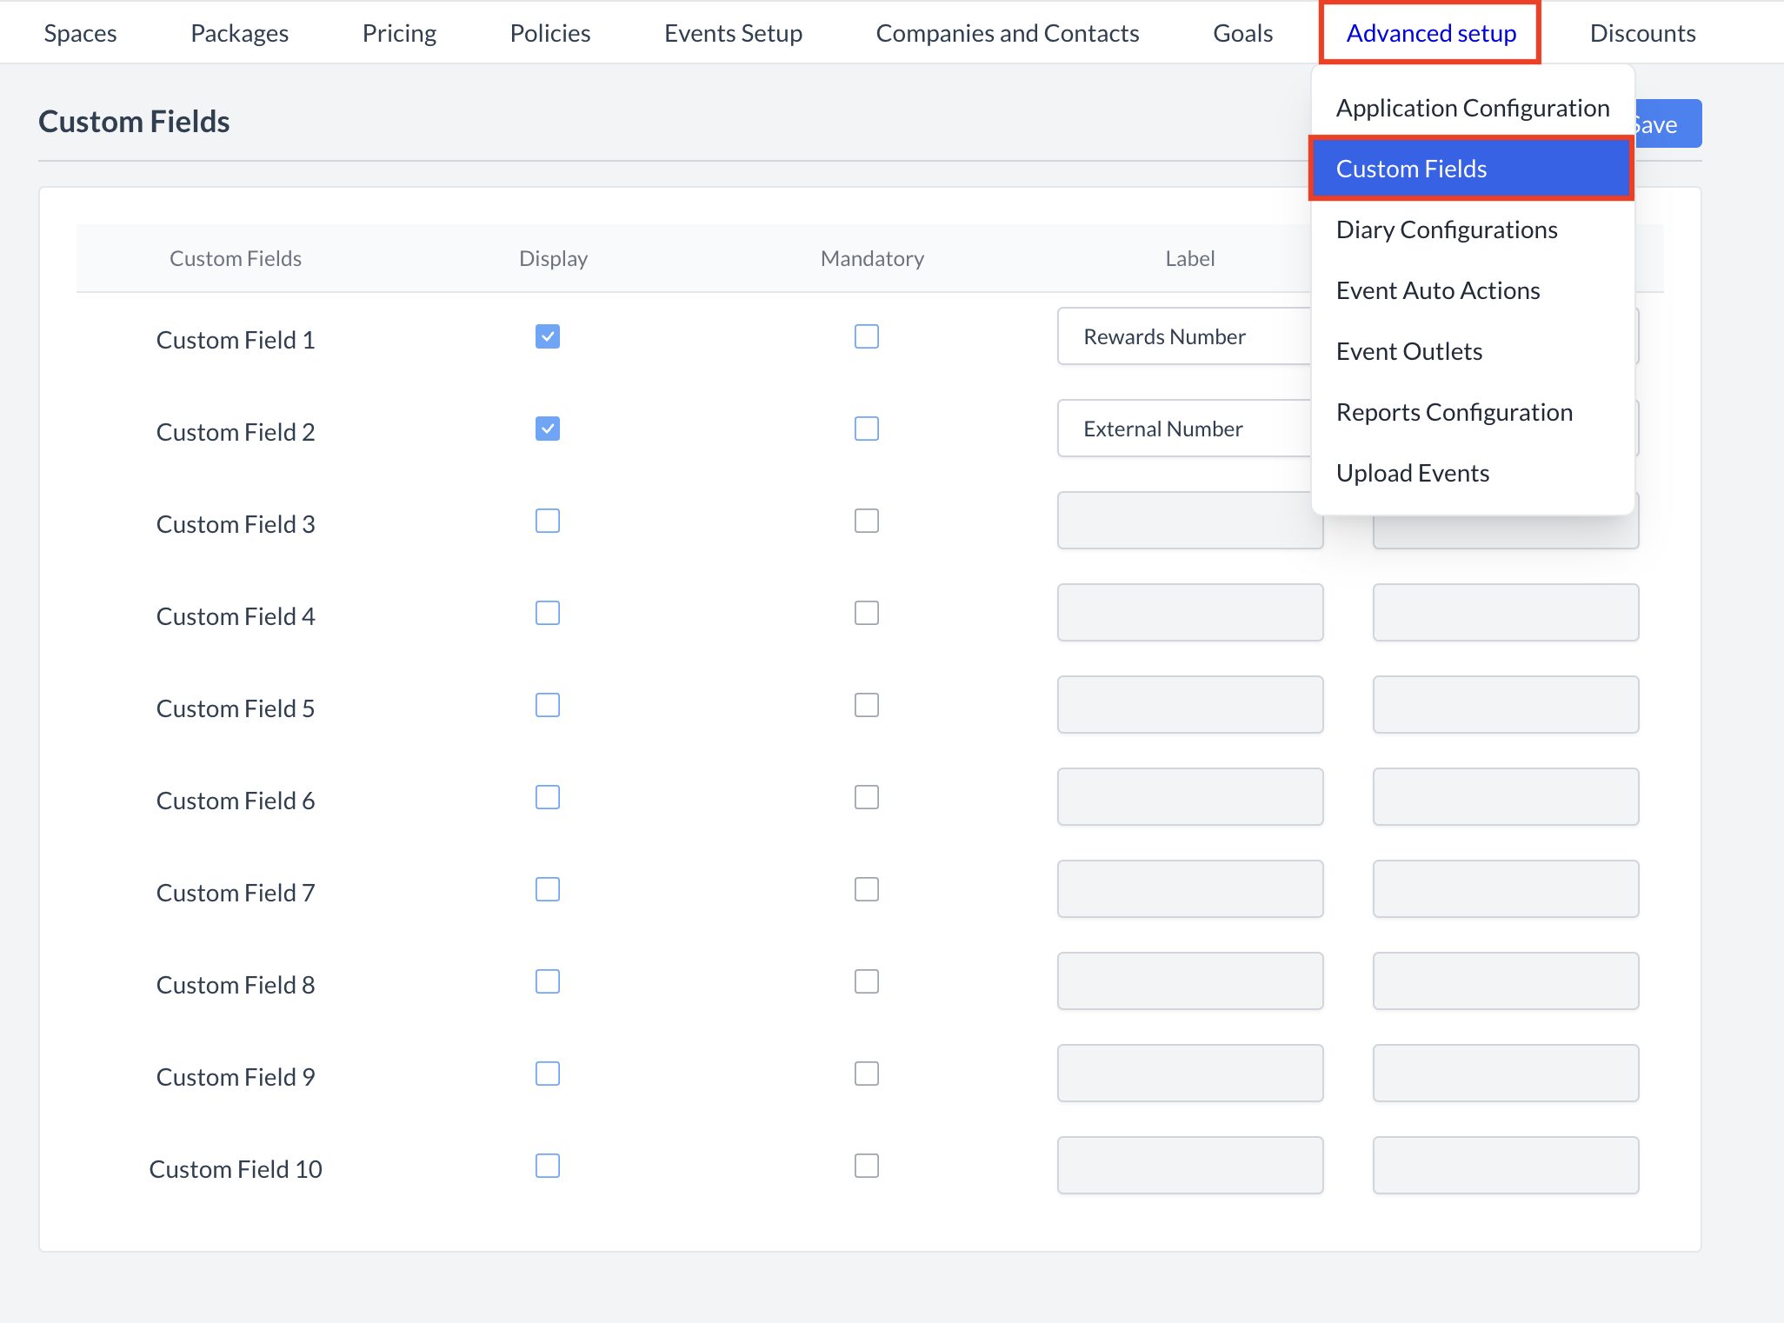Enable Display for Custom Field 10

[x=547, y=1166]
